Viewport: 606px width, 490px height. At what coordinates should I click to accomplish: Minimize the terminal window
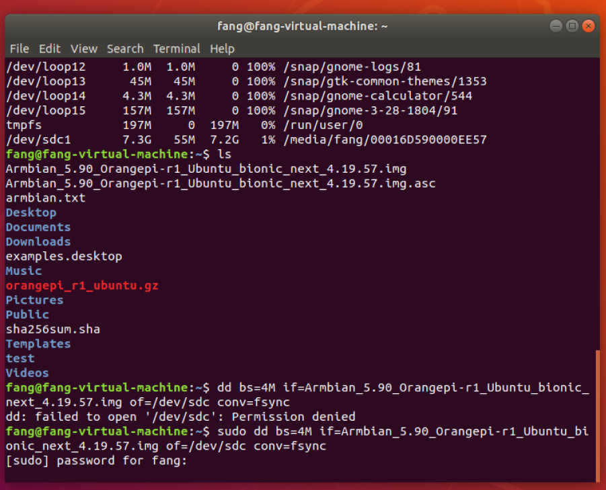point(556,26)
